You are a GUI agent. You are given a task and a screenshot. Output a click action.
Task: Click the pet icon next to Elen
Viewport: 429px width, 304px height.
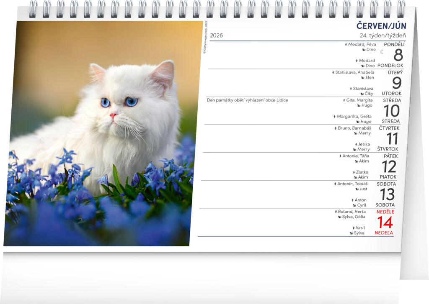(x=362, y=78)
